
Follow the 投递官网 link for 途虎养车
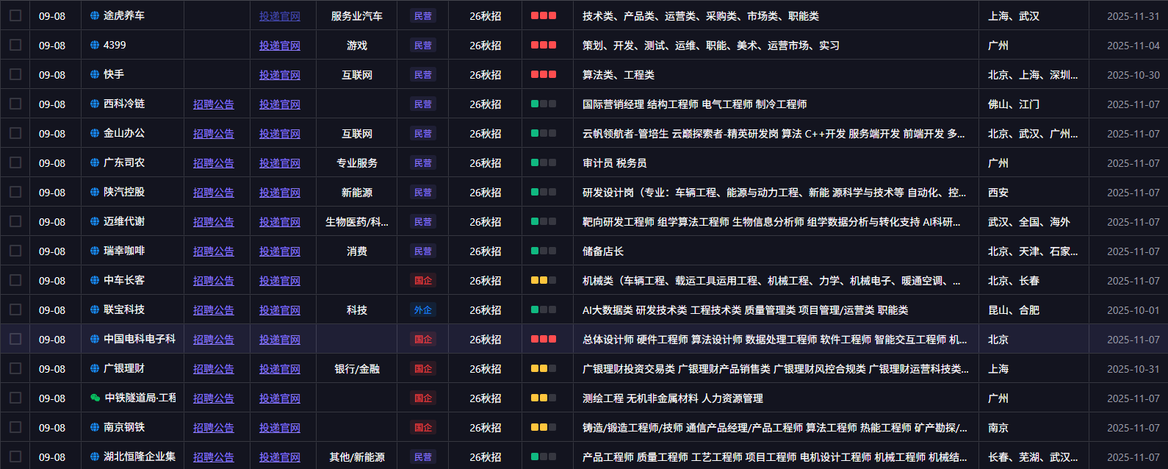click(x=280, y=16)
